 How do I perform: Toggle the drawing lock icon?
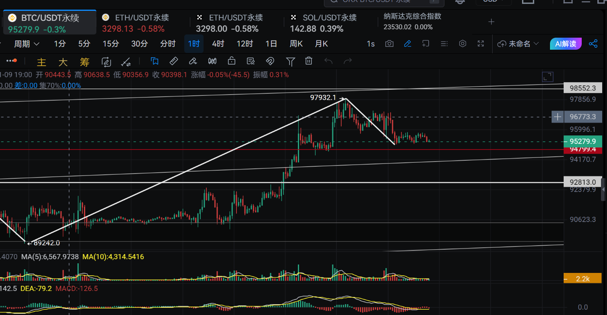click(231, 61)
